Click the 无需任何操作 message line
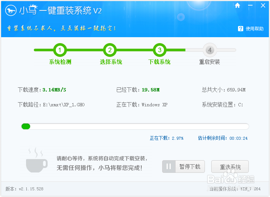This screenshot has height=197, width=270. point(100,168)
